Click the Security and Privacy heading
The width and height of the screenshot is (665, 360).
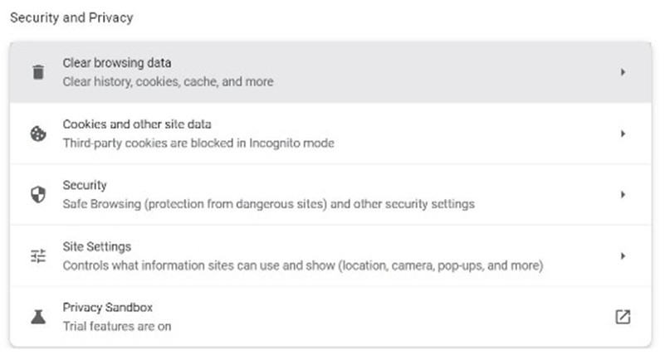[x=71, y=17]
